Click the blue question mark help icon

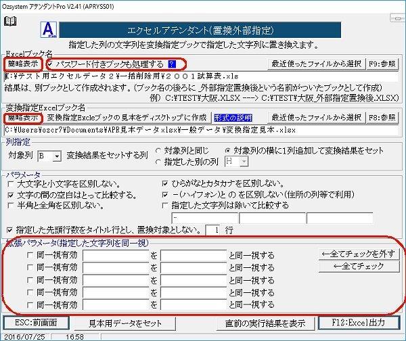point(172,64)
